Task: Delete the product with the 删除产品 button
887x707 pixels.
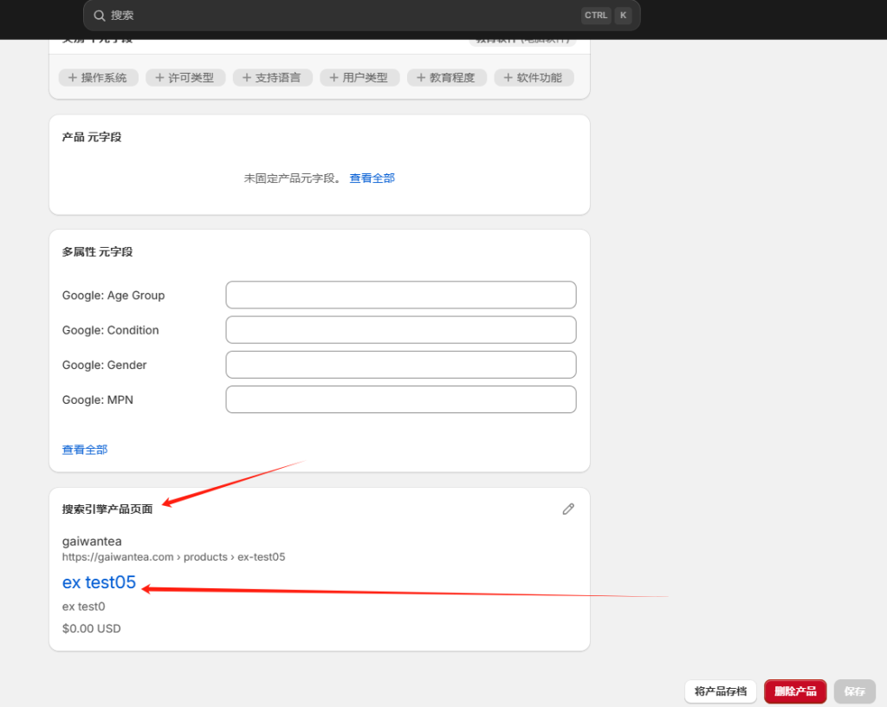Action: [x=794, y=691]
